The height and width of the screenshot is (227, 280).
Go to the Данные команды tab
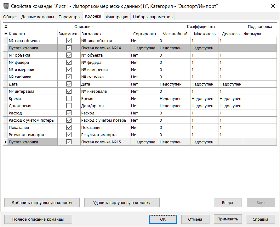click(37, 17)
